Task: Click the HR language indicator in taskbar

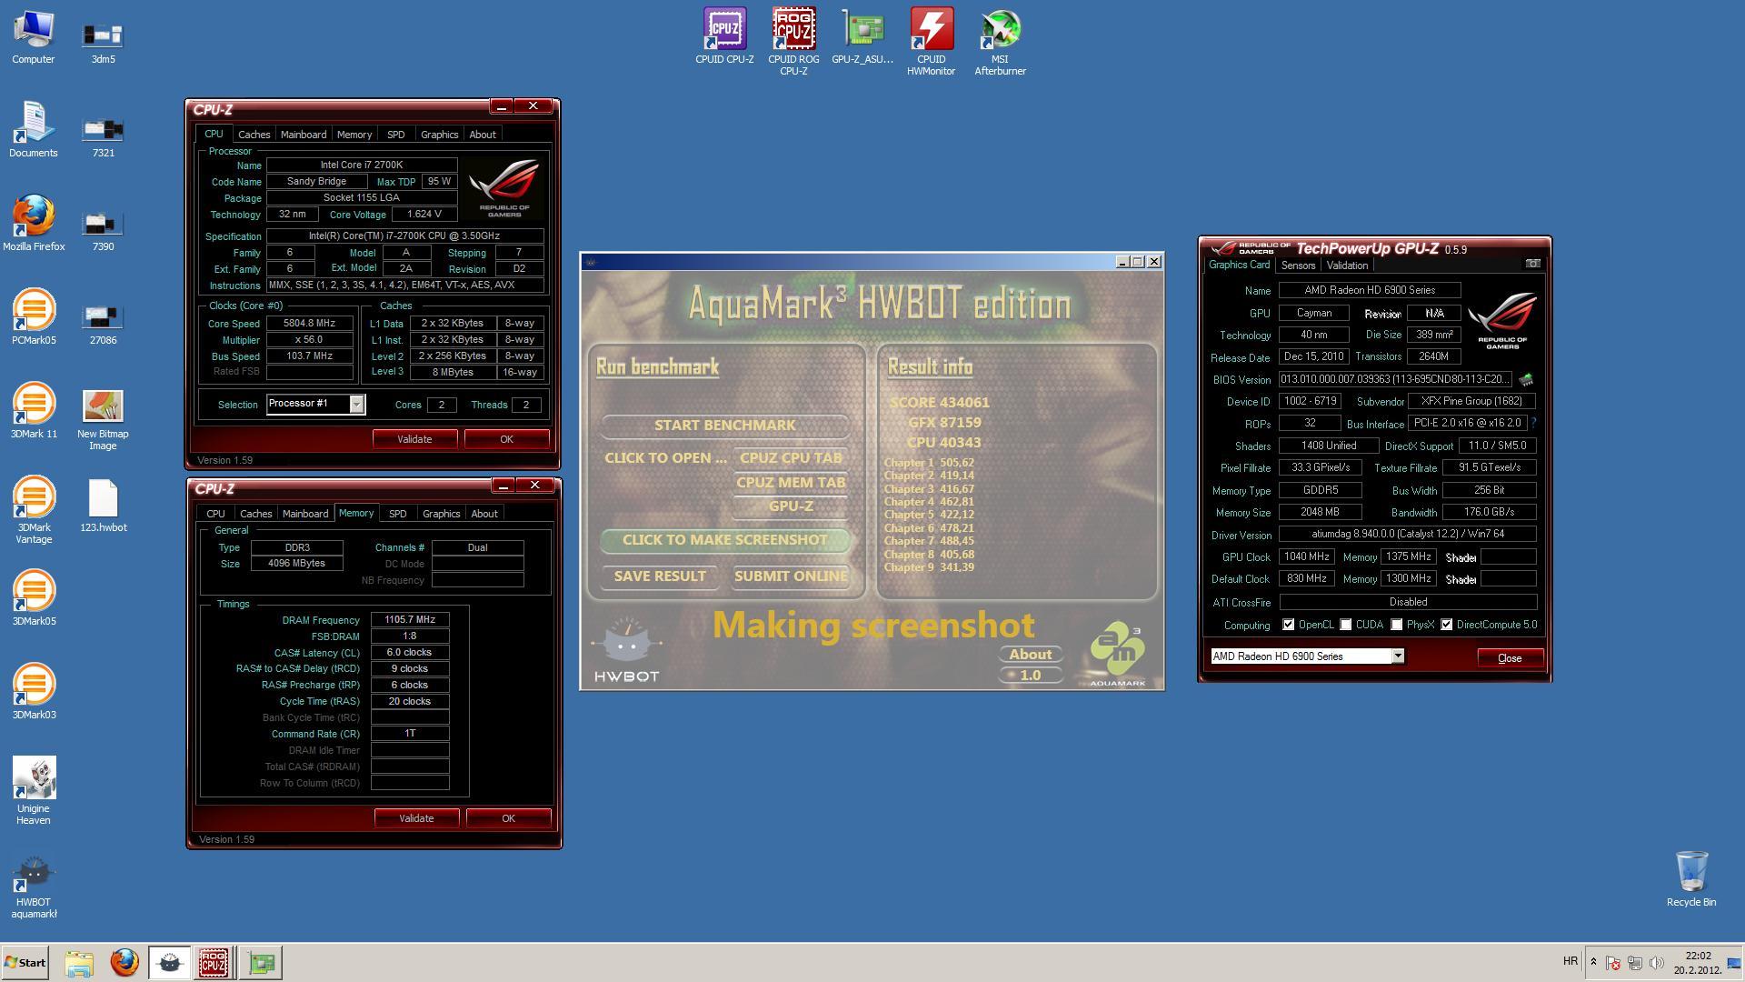Action: coord(1570,961)
